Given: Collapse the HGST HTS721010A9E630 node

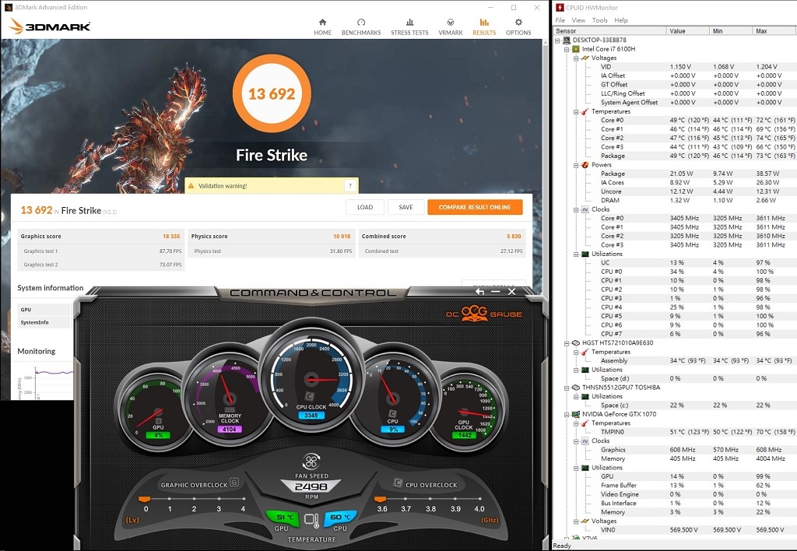Looking at the screenshot, I should click(567, 343).
